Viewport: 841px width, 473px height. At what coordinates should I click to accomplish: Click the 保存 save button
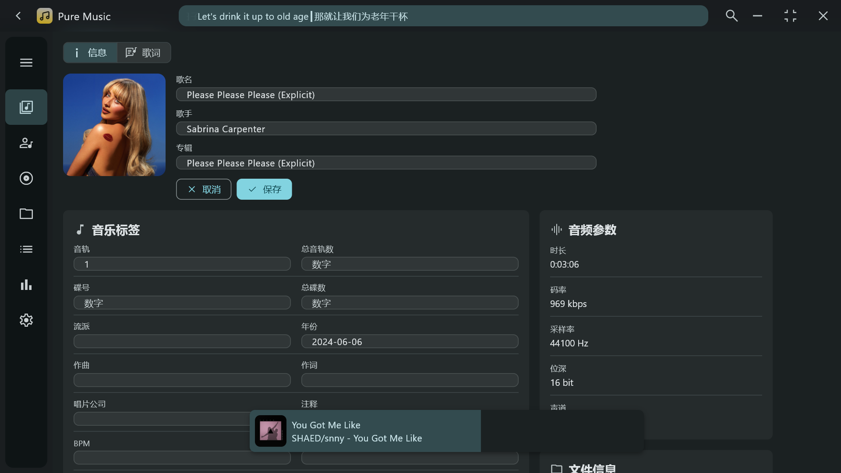264,189
